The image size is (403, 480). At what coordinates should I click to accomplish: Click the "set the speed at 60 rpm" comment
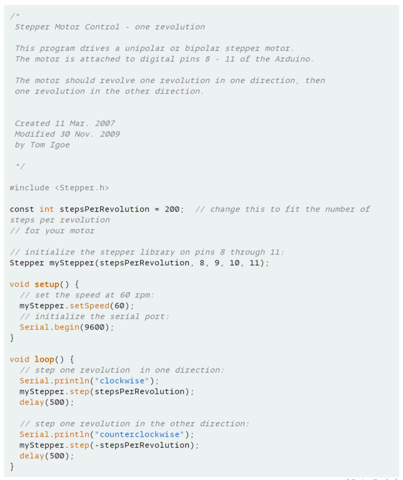87,295
